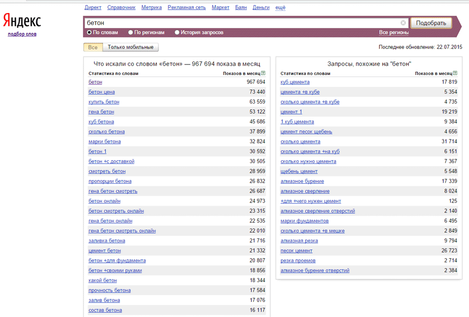Image resolution: width=469 pixels, height=317 pixels.
Task: Select the По словам radio button
Action: (x=89, y=32)
